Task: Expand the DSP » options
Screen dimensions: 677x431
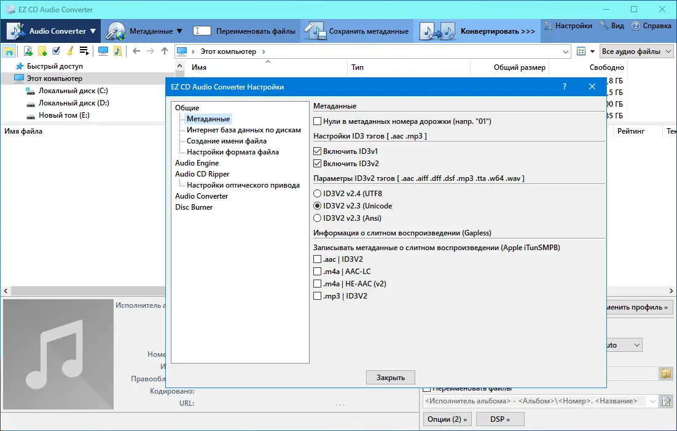Action: coord(500,419)
